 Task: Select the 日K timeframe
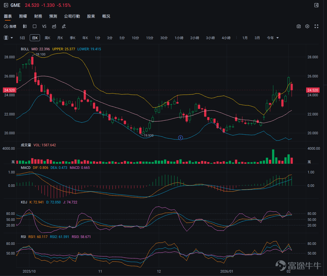(x=35, y=38)
